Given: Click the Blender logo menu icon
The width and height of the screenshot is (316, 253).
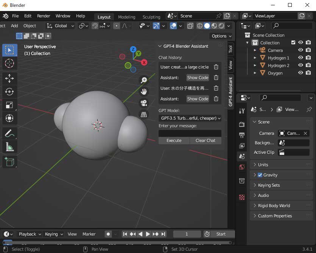Looking at the screenshot, I should [x=5, y=16].
